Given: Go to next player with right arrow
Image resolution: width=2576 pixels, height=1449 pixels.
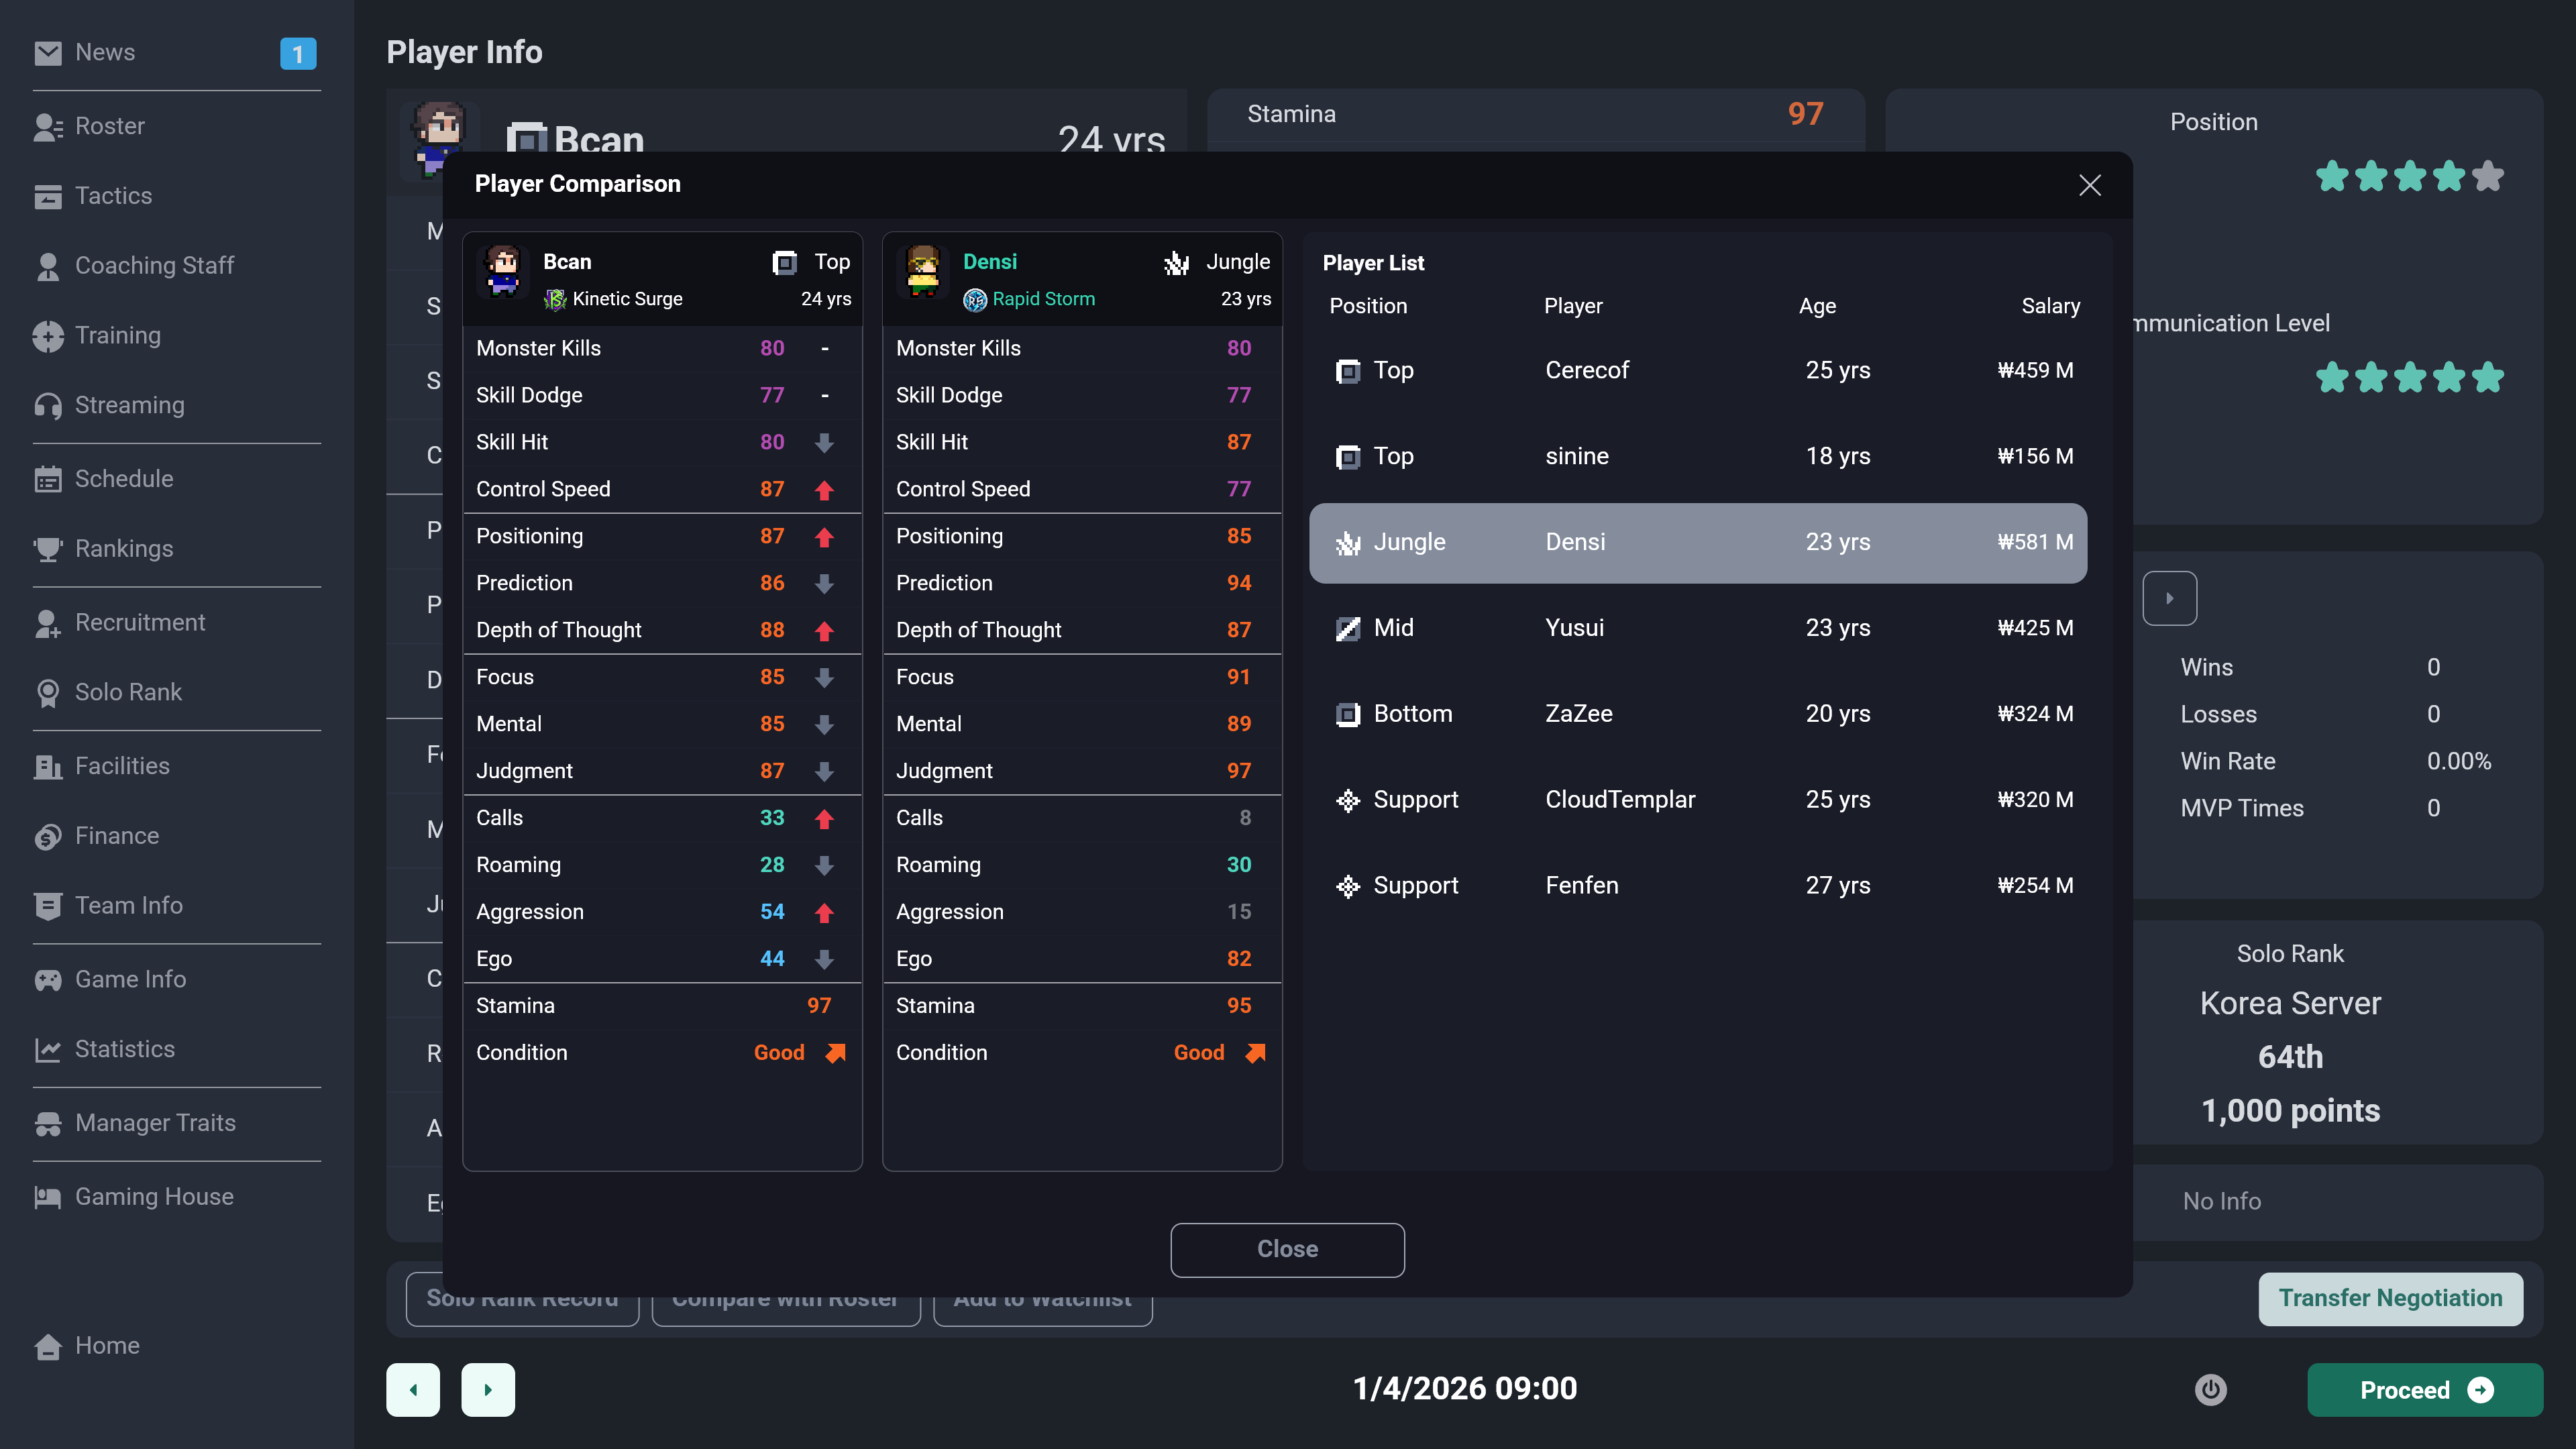Looking at the screenshot, I should click(x=488, y=1389).
